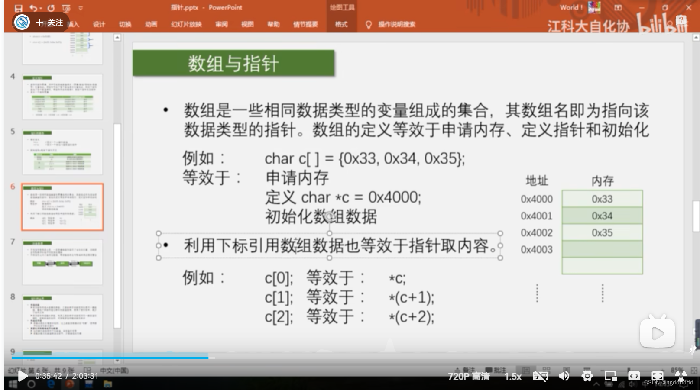700x390 pixels.
Task: Click the 批注 comments button in status bar
Action: point(496,371)
